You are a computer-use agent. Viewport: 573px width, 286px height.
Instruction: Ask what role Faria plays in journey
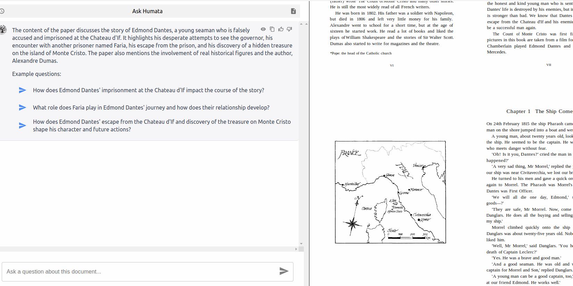tap(151, 107)
